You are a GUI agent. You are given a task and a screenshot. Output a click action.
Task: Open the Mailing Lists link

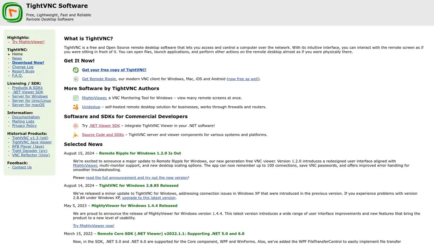(23, 121)
